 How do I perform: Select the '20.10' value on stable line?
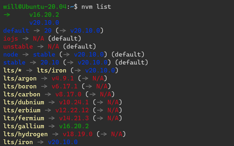click(50, 62)
